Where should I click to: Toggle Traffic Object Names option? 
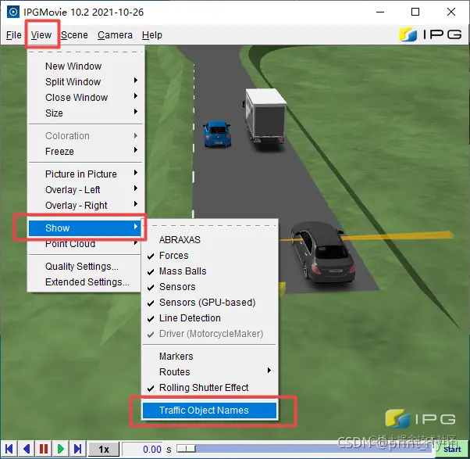point(209,411)
